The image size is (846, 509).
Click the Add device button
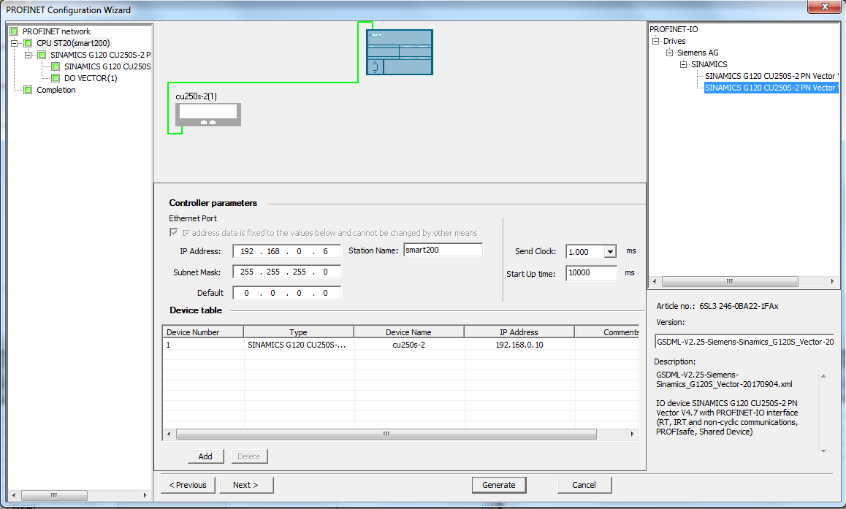pyautogui.click(x=205, y=456)
